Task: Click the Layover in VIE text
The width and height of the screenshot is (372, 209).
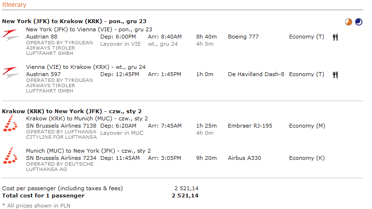Action: [120, 44]
